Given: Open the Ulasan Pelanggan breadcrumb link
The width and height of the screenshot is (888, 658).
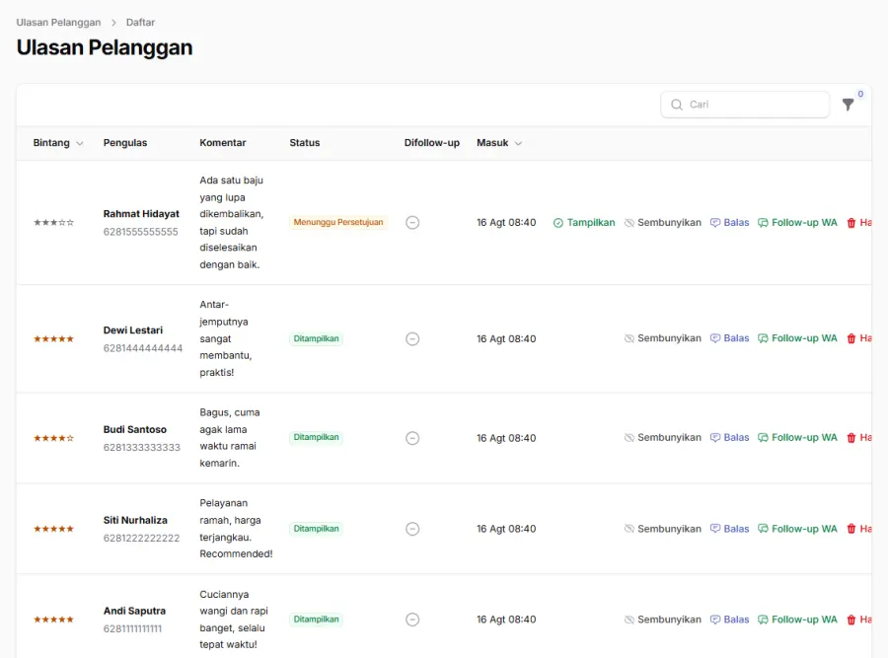Looking at the screenshot, I should [x=58, y=23].
